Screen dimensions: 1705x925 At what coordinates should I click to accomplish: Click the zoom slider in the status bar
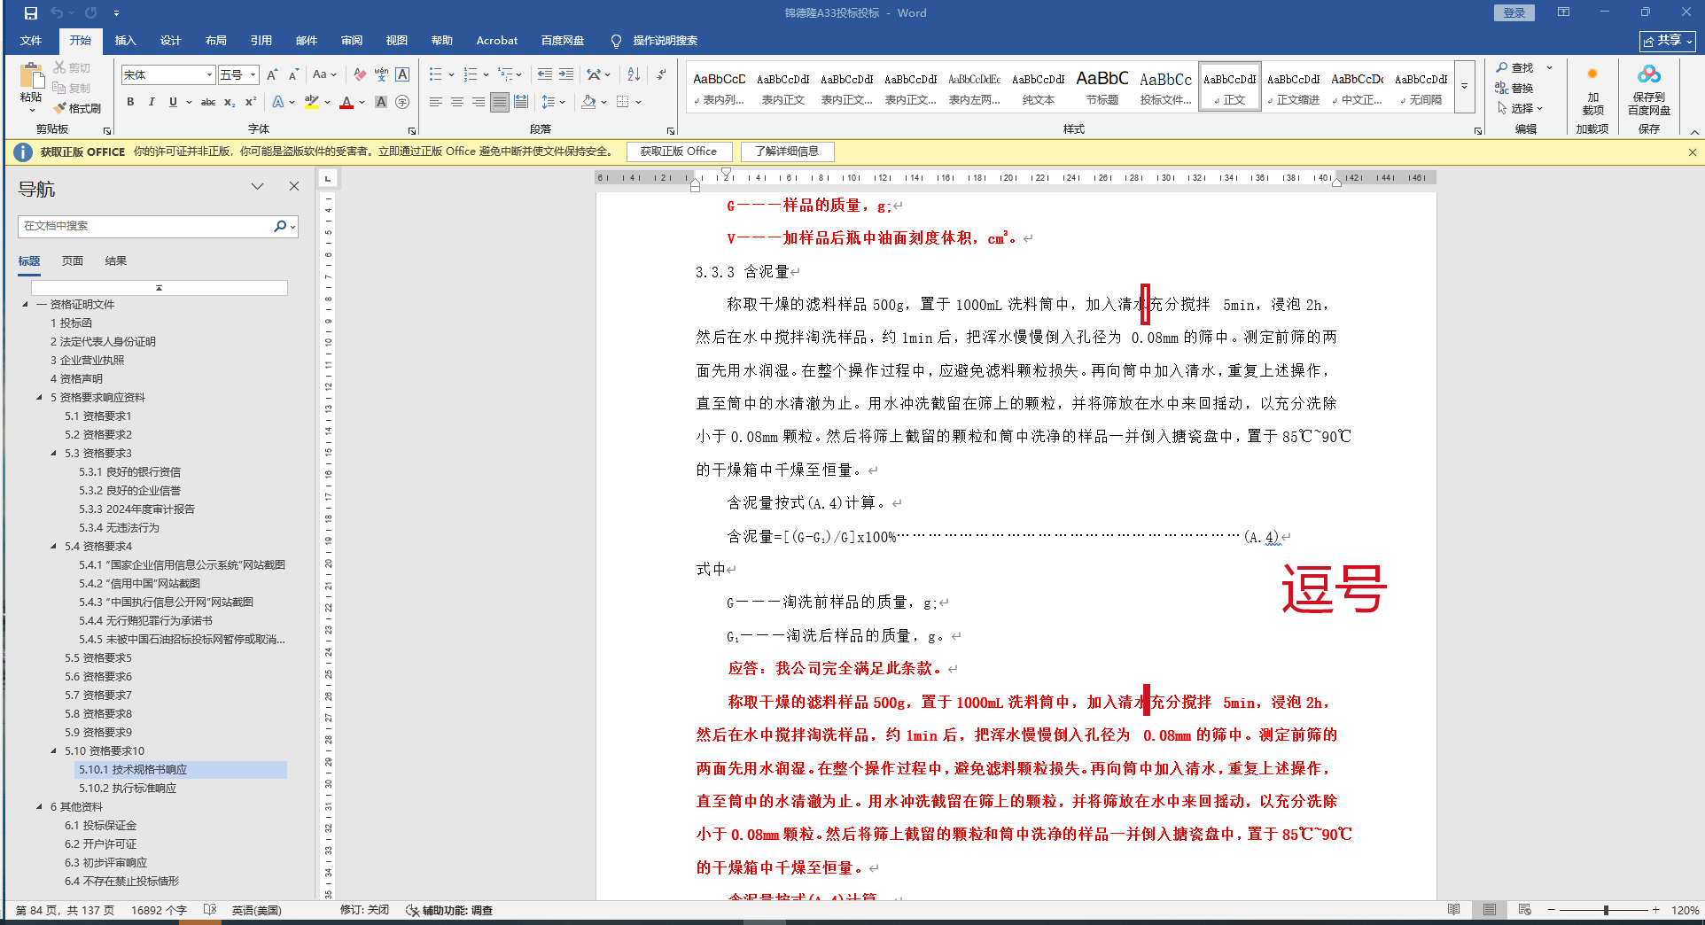[1606, 910]
